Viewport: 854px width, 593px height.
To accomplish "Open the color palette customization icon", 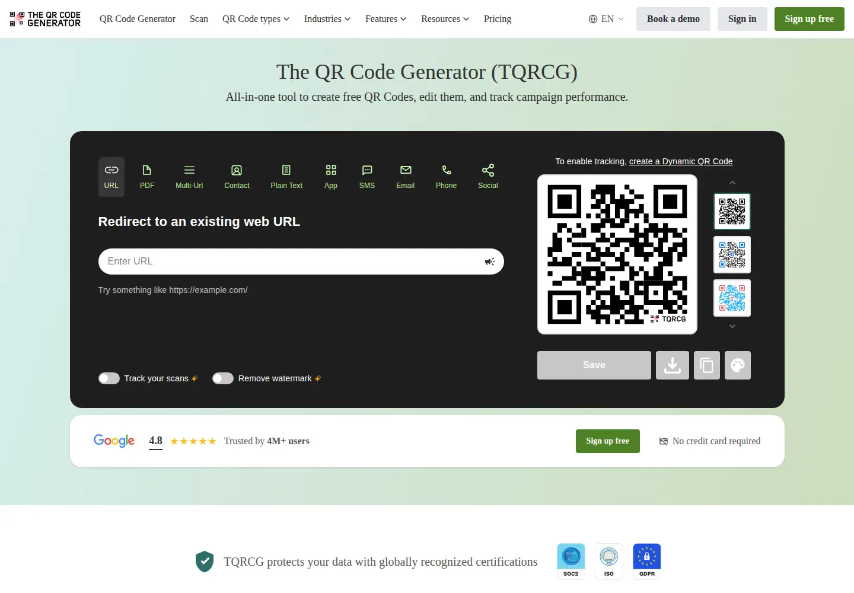I will [738, 365].
